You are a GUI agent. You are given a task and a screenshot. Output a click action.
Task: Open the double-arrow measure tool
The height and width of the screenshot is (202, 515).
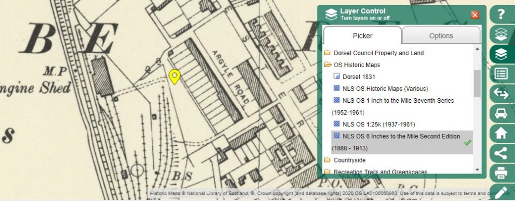501,94
